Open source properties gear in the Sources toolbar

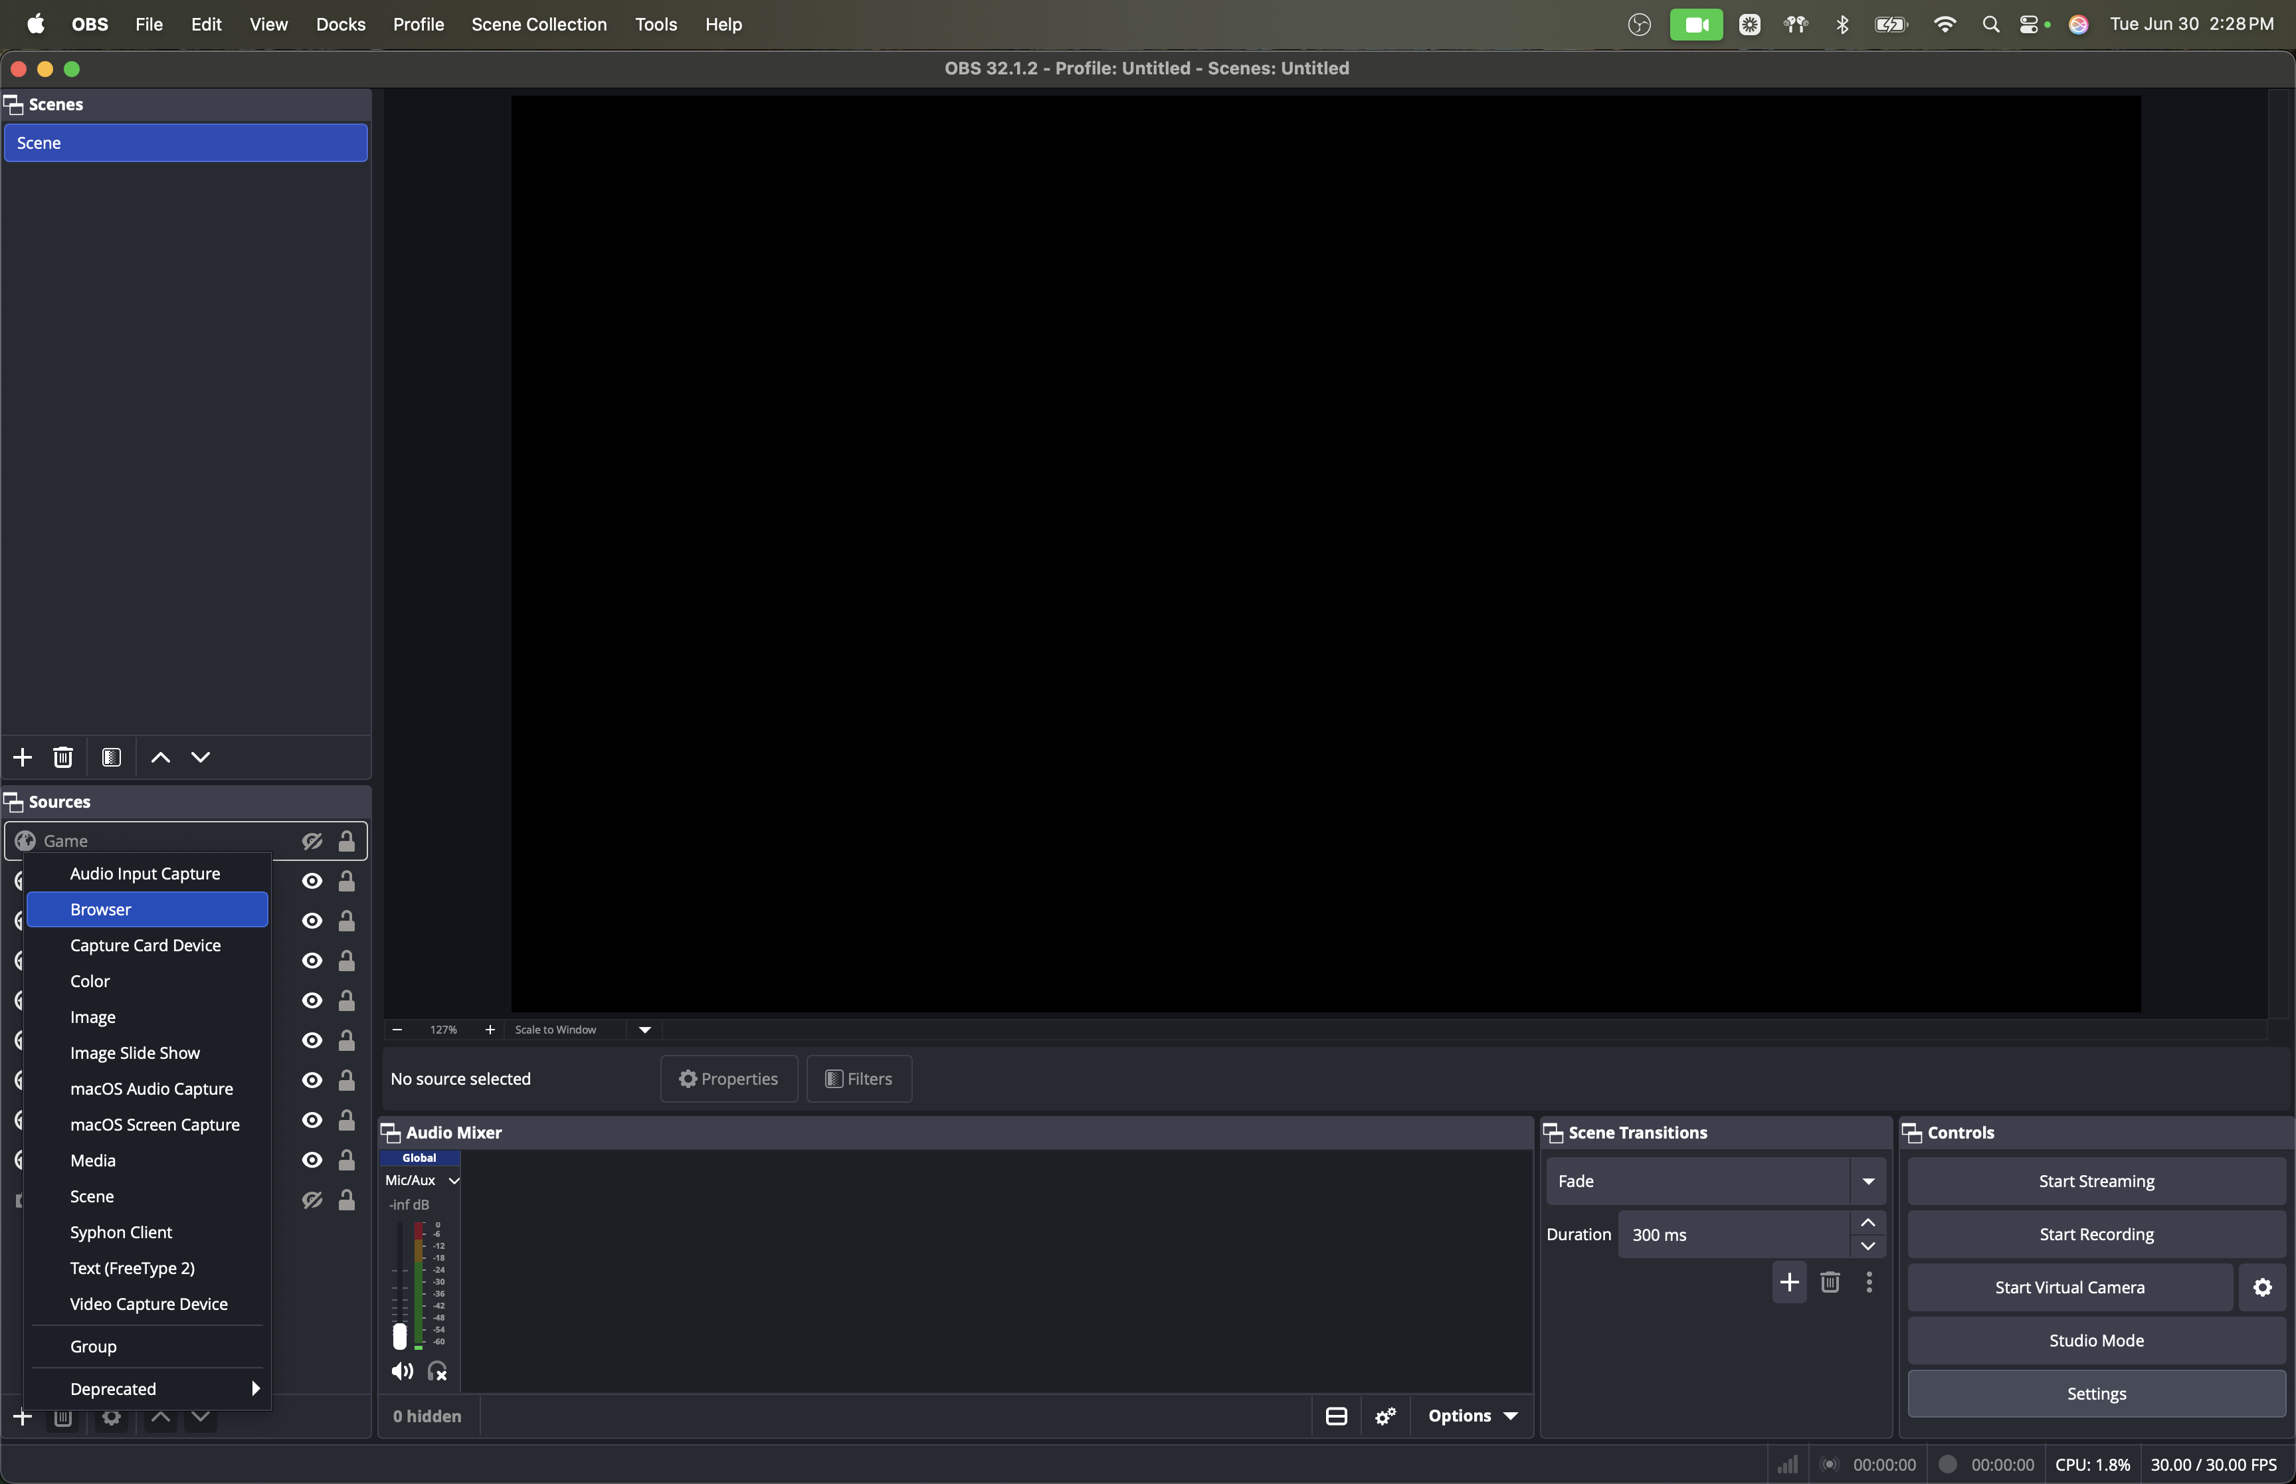112,1418
